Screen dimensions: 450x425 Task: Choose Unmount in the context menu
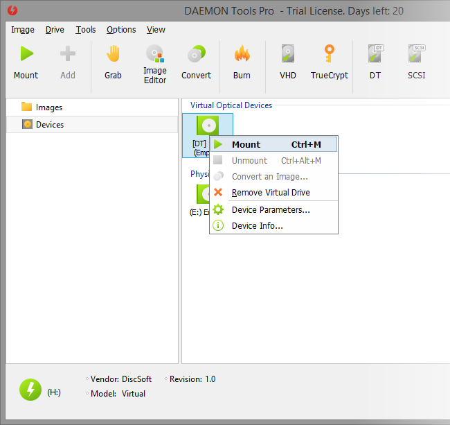273,160
